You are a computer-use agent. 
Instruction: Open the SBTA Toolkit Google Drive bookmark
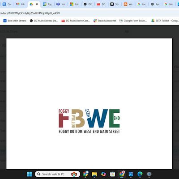[x=165, y=21]
